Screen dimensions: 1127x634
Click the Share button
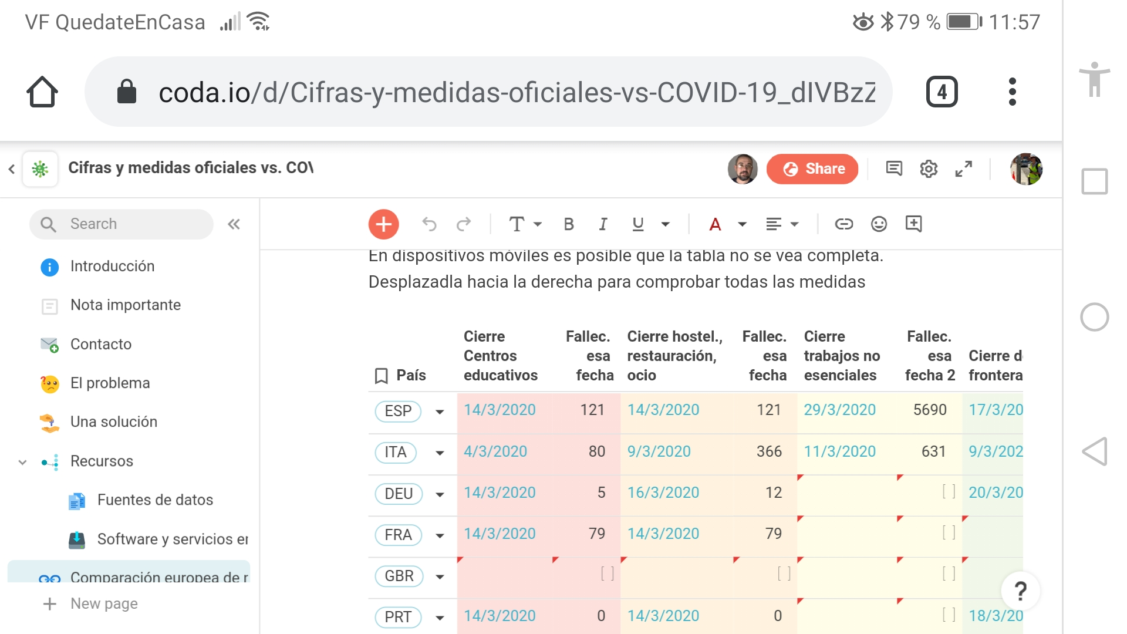[x=812, y=169]
